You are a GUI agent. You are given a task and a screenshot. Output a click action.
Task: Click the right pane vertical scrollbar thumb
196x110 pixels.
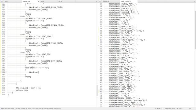[x=195, y=30]
